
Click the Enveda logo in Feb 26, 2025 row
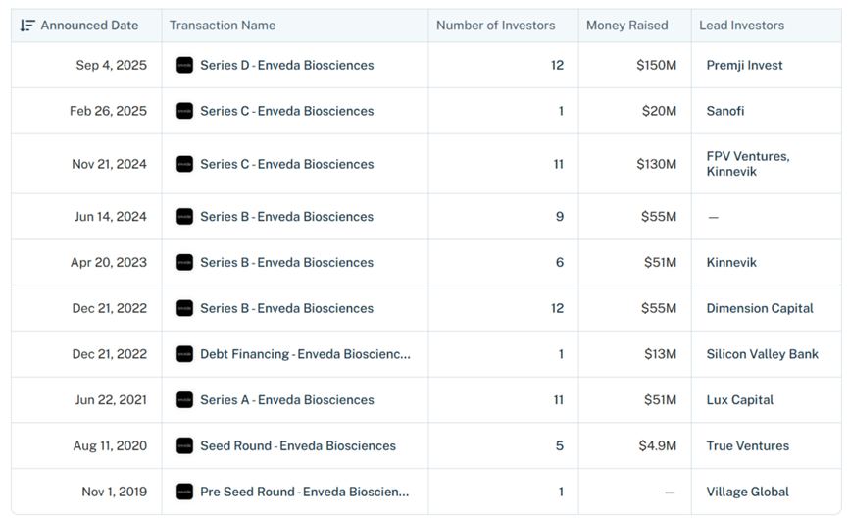tap(184, 111)
